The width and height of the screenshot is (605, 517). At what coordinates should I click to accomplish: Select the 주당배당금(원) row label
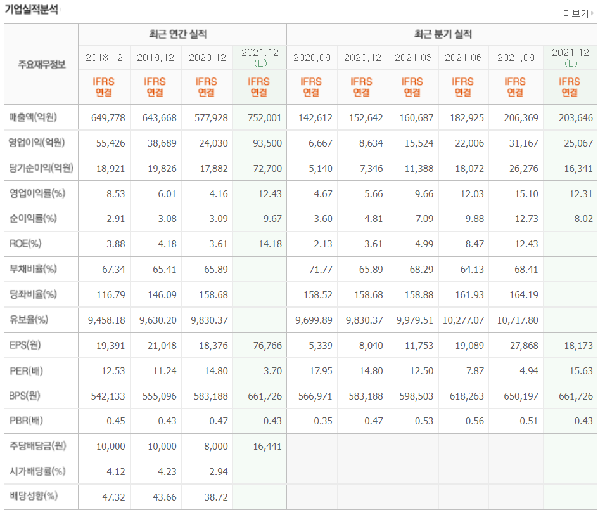38,446
